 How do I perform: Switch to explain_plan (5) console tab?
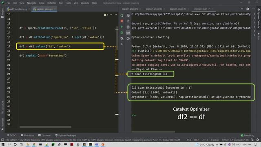click(154, 9)
